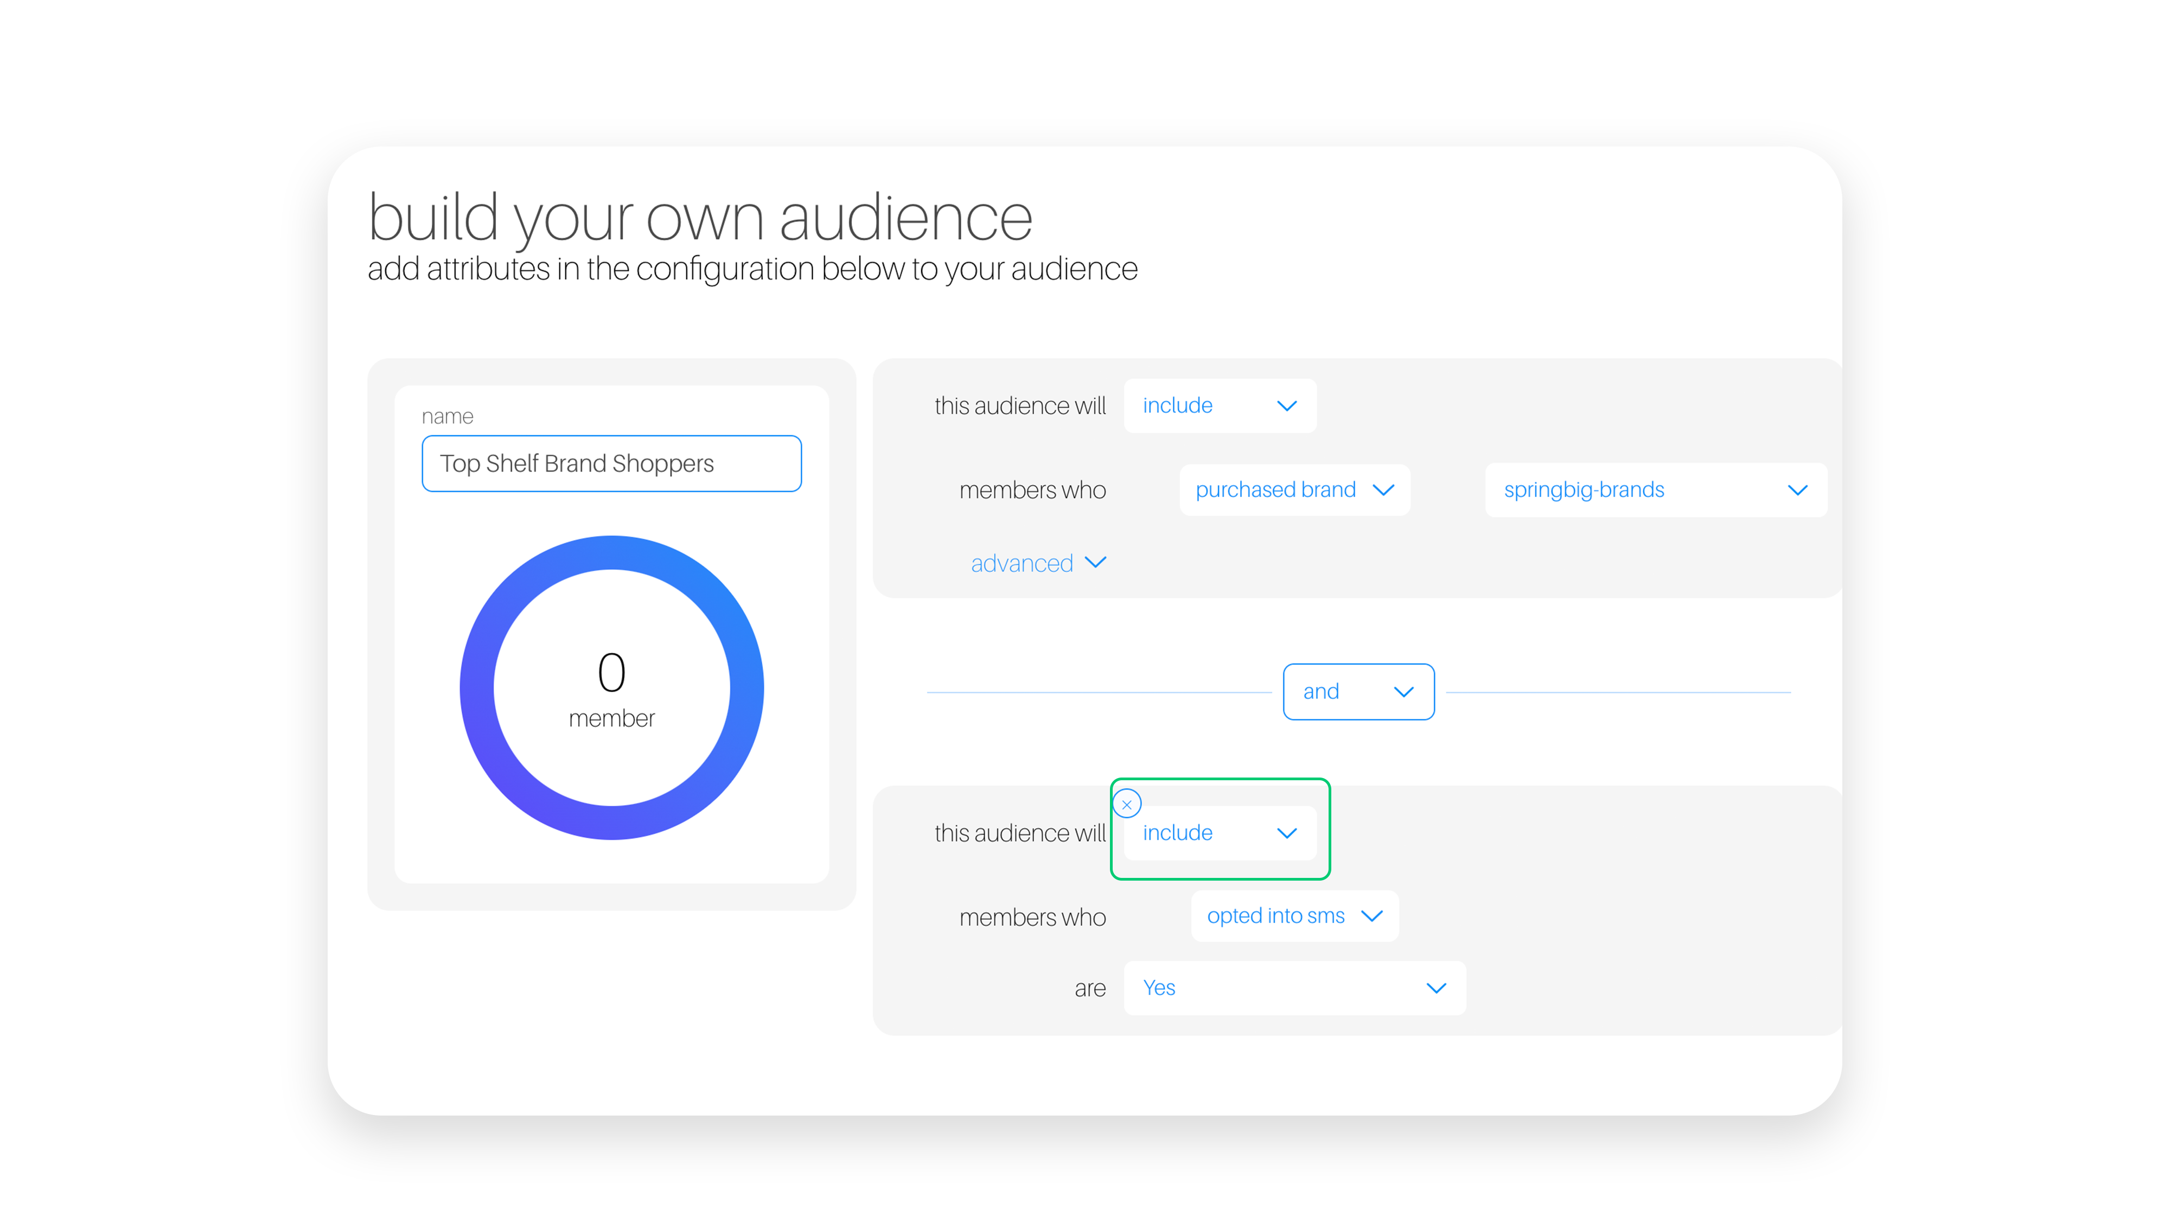This screenshot has width=2170, height=1223.
Task: Open the 'and' operator dropdown
Action: 1358,691
